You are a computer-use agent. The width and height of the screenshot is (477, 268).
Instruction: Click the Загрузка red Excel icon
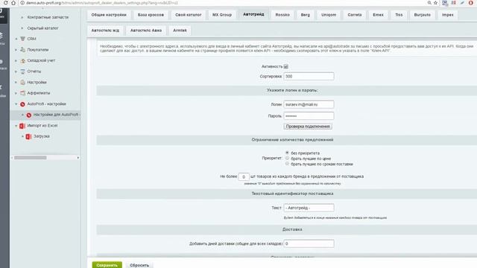[28, 136]
